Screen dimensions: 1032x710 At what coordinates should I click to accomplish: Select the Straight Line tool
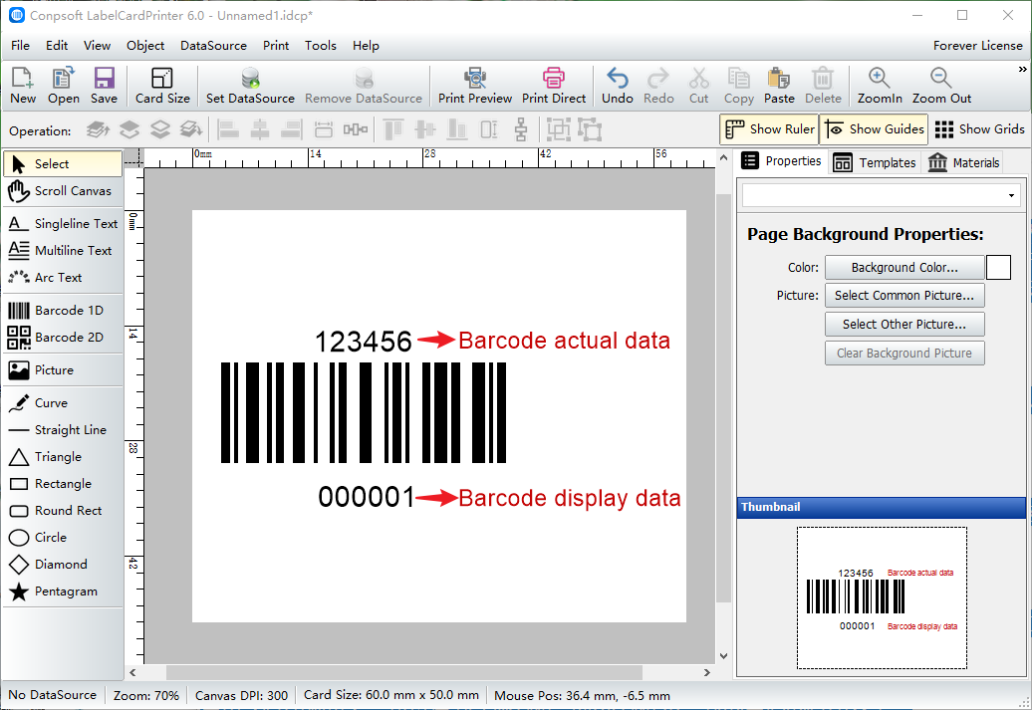point(63,430)
